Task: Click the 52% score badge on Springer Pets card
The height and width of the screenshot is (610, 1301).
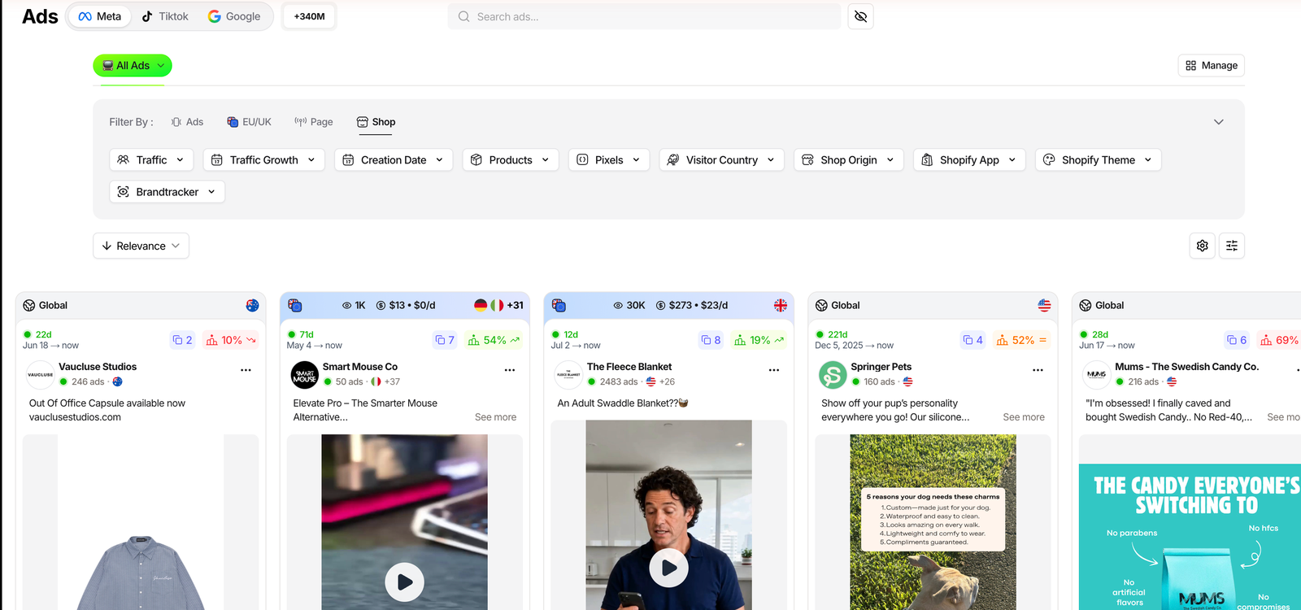Action: click(1022, 340)
